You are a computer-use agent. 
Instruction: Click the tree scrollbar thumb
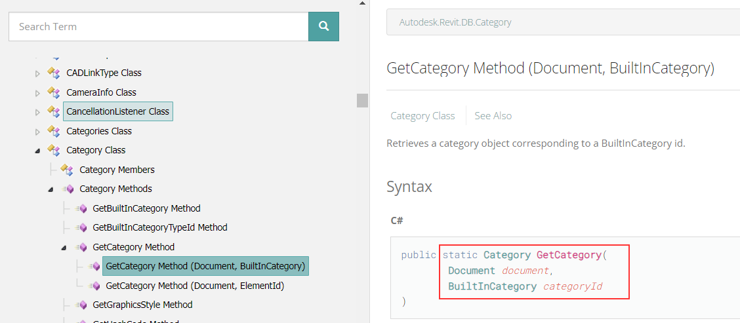pos(362,100)
